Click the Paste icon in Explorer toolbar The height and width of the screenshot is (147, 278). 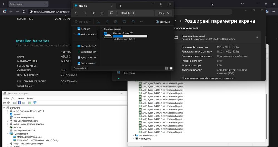[x=116, y=22]
